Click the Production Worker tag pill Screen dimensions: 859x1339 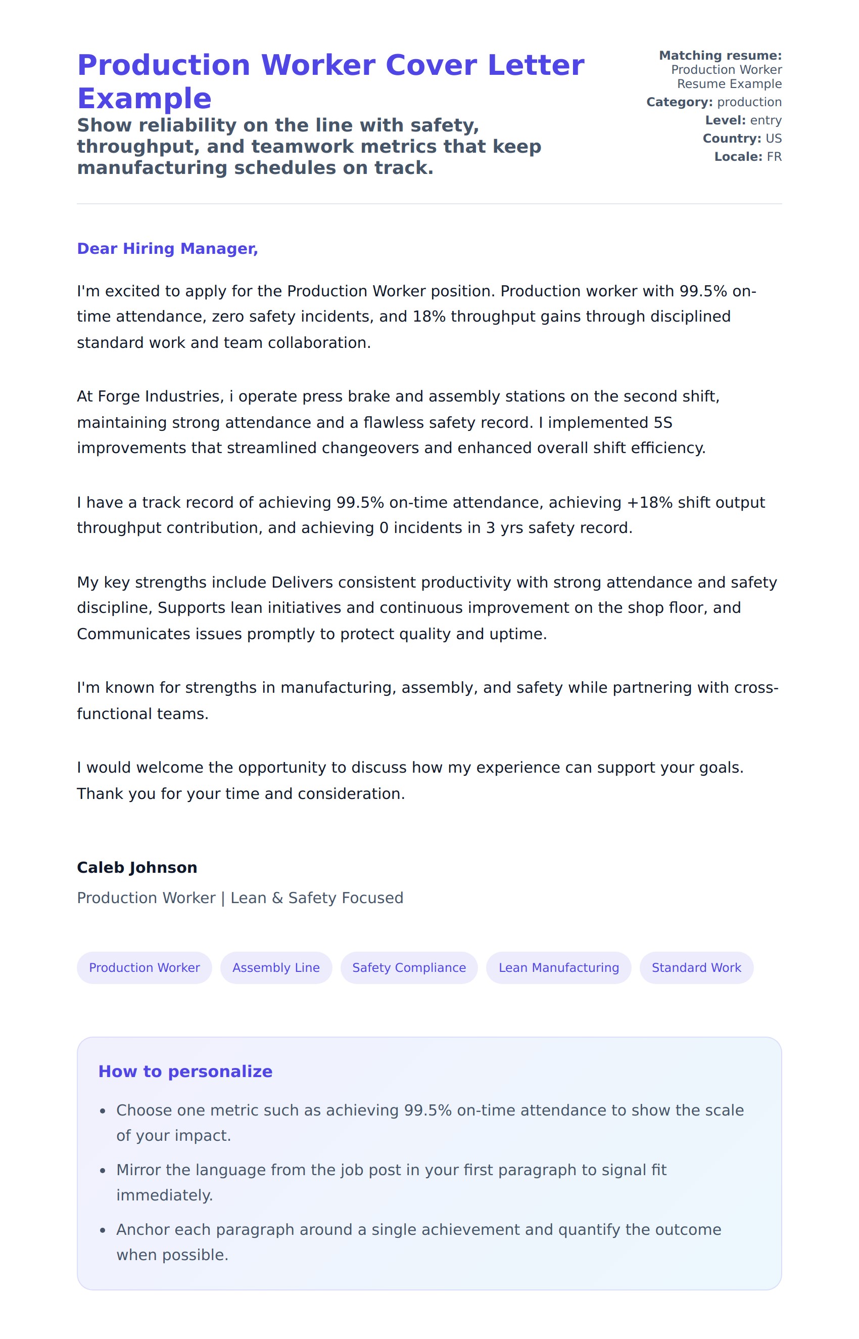coord(145,967)
